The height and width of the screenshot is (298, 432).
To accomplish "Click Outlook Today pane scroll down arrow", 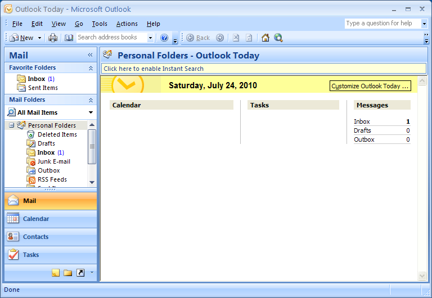I will 422,276.
